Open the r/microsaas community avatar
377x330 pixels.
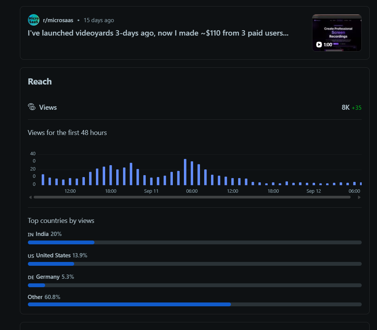click(x=33, y=20)
